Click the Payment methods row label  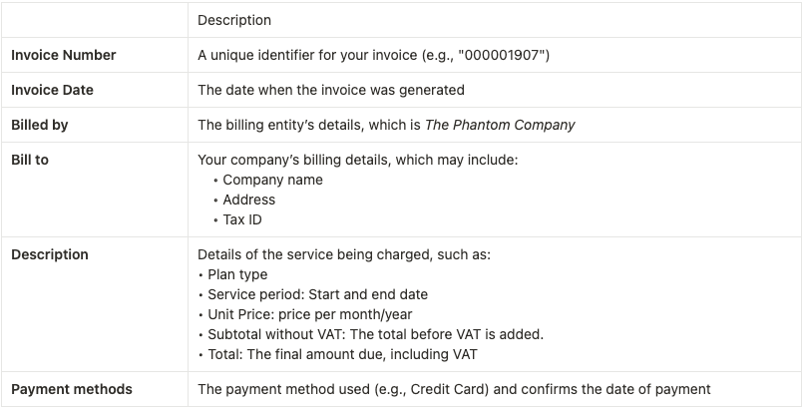[72, 390]
